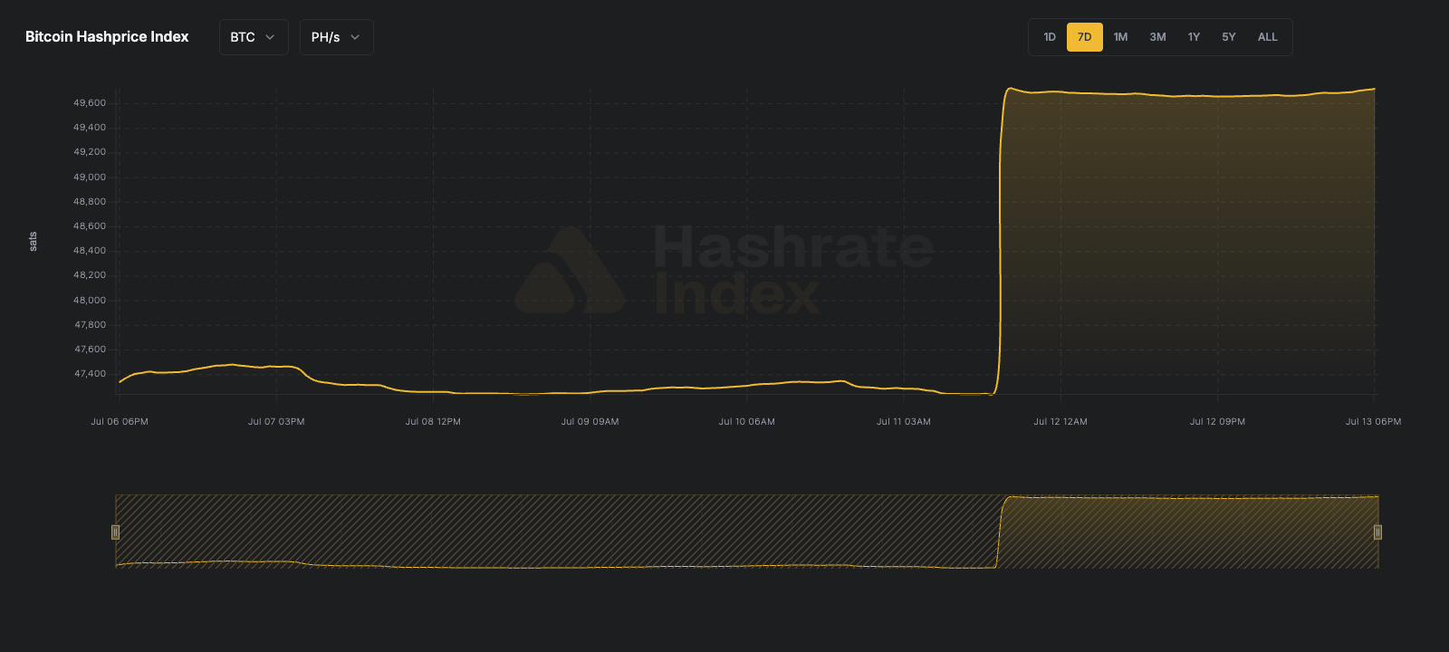Click the Jul 06 06PM axis label
Viewport: 1449px width, 652px height.
pyautogui.click(x=120, y=422)
